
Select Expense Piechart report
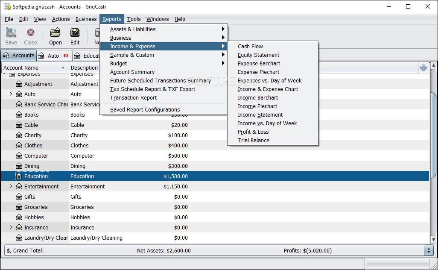click(x=273, y=72)
